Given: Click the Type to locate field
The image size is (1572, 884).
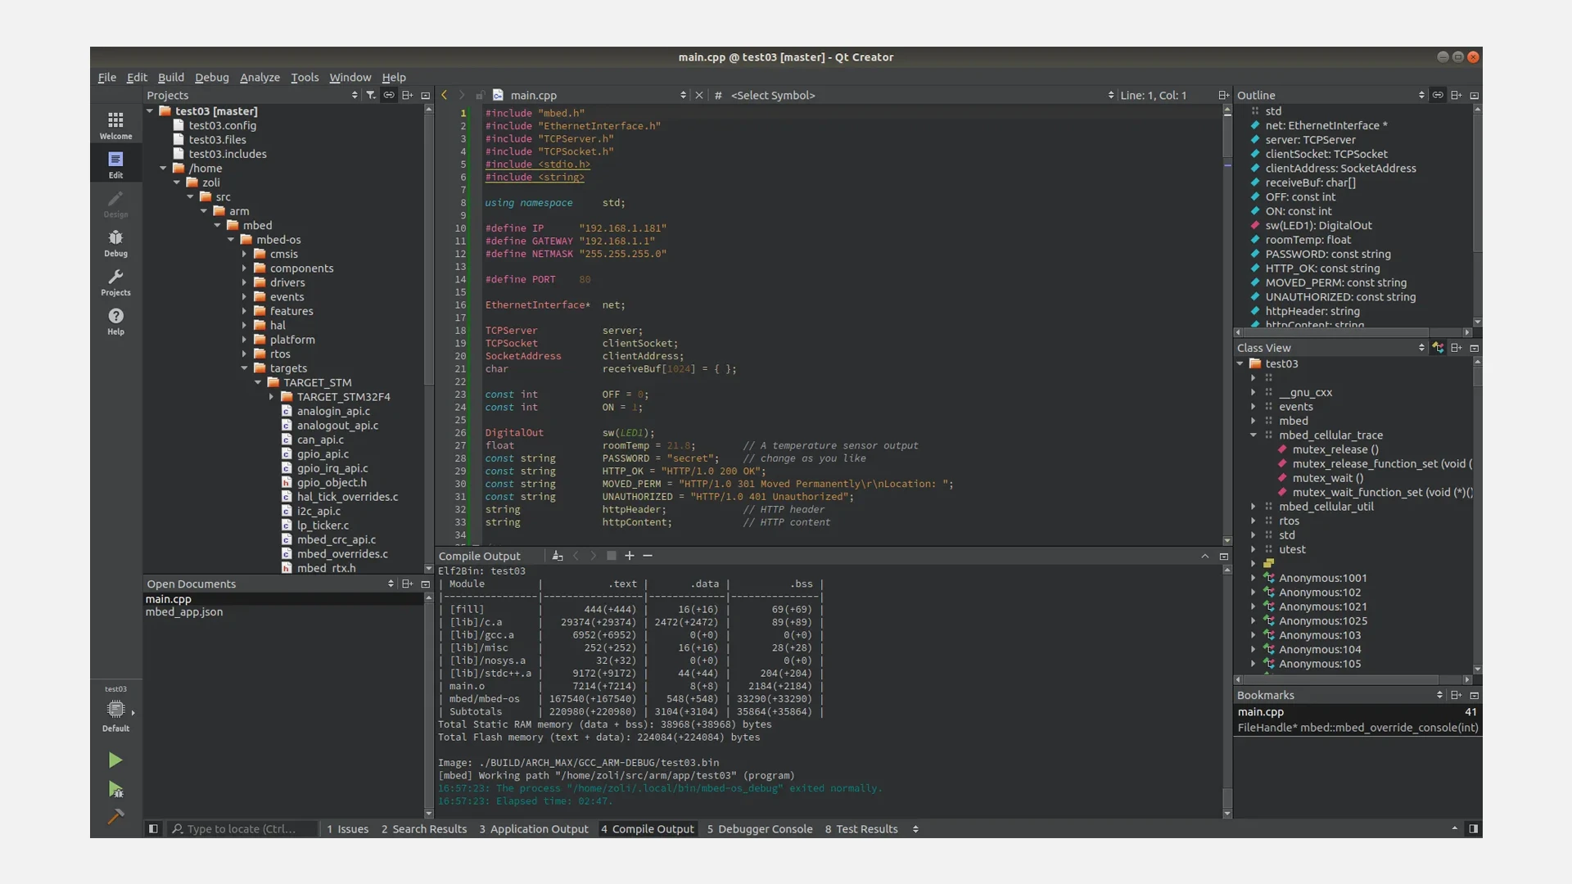Looking at the screenshot, I should [243, 829].
